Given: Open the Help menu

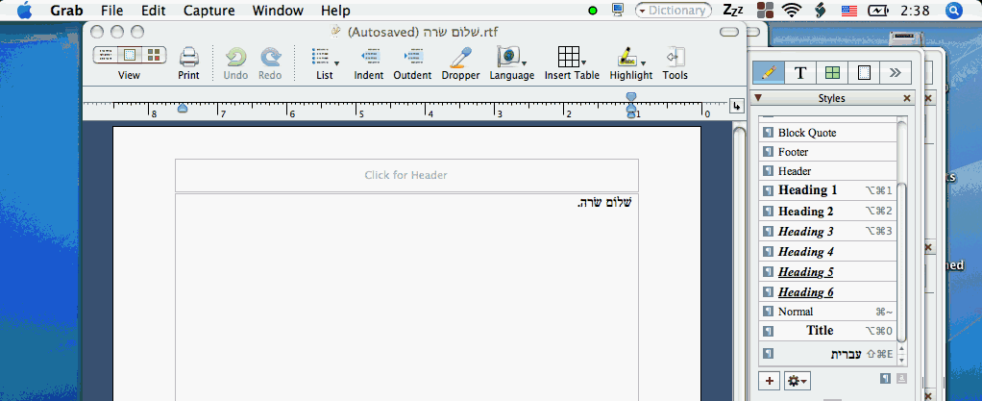Looking at the screenshot, I should coord(335,11).
